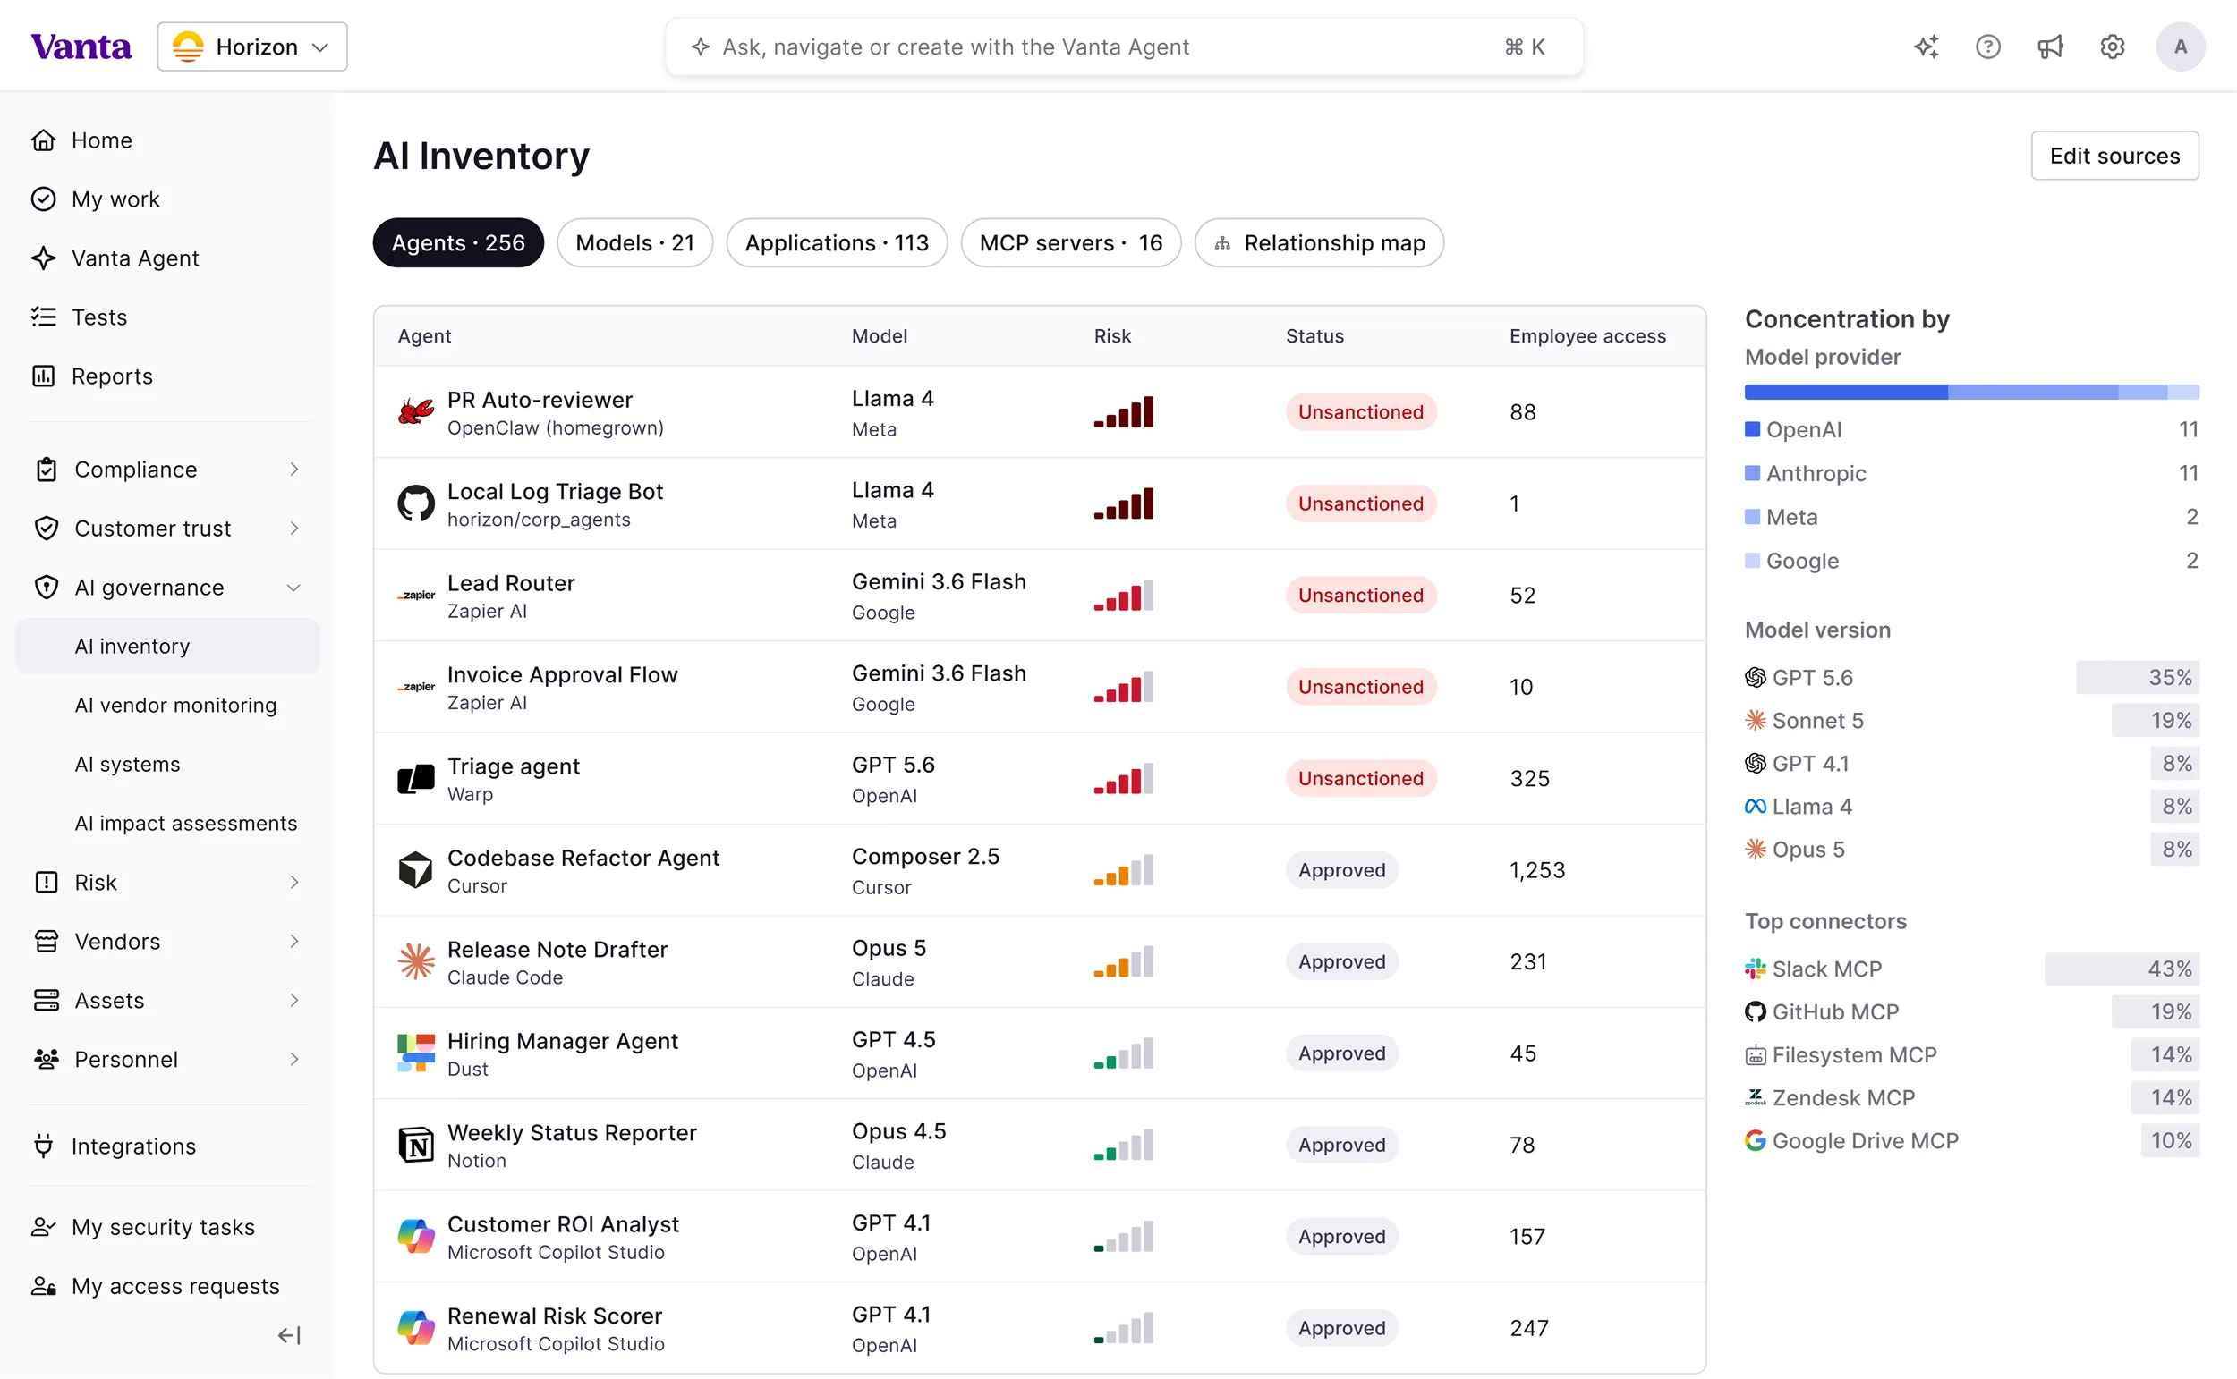The image size is (2237, 1379).
Task: Click the Meta icon beside Llama 4
Action: pyautogui.click(x=1755, y=807)
